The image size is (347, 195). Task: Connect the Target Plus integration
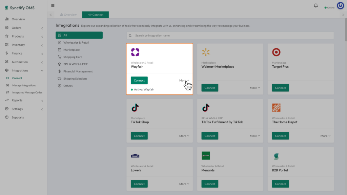click(280, 88)
